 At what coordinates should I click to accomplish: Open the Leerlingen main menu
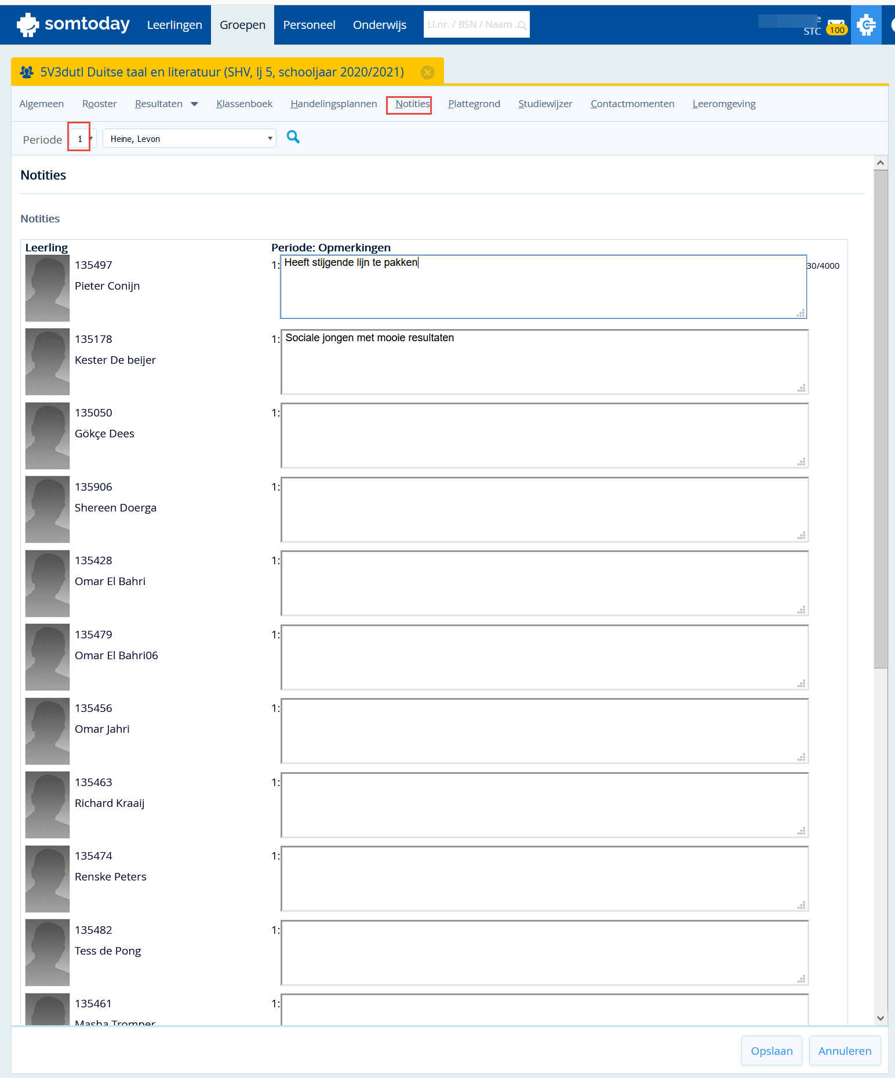[174, 25]
